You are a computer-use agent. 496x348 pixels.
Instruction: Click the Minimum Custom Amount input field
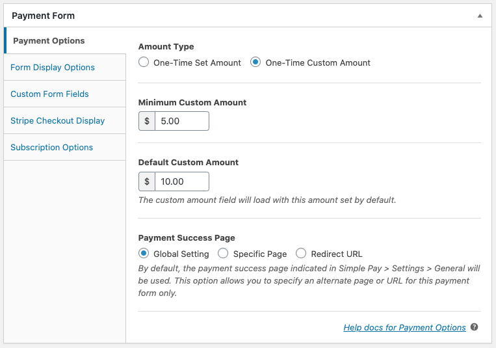[181, 121]
